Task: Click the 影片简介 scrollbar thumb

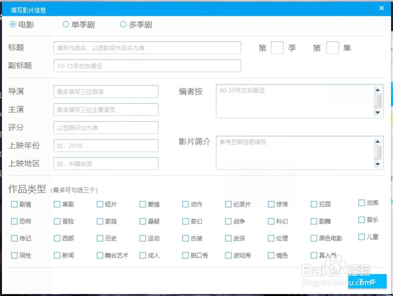Action: (378, 153)
